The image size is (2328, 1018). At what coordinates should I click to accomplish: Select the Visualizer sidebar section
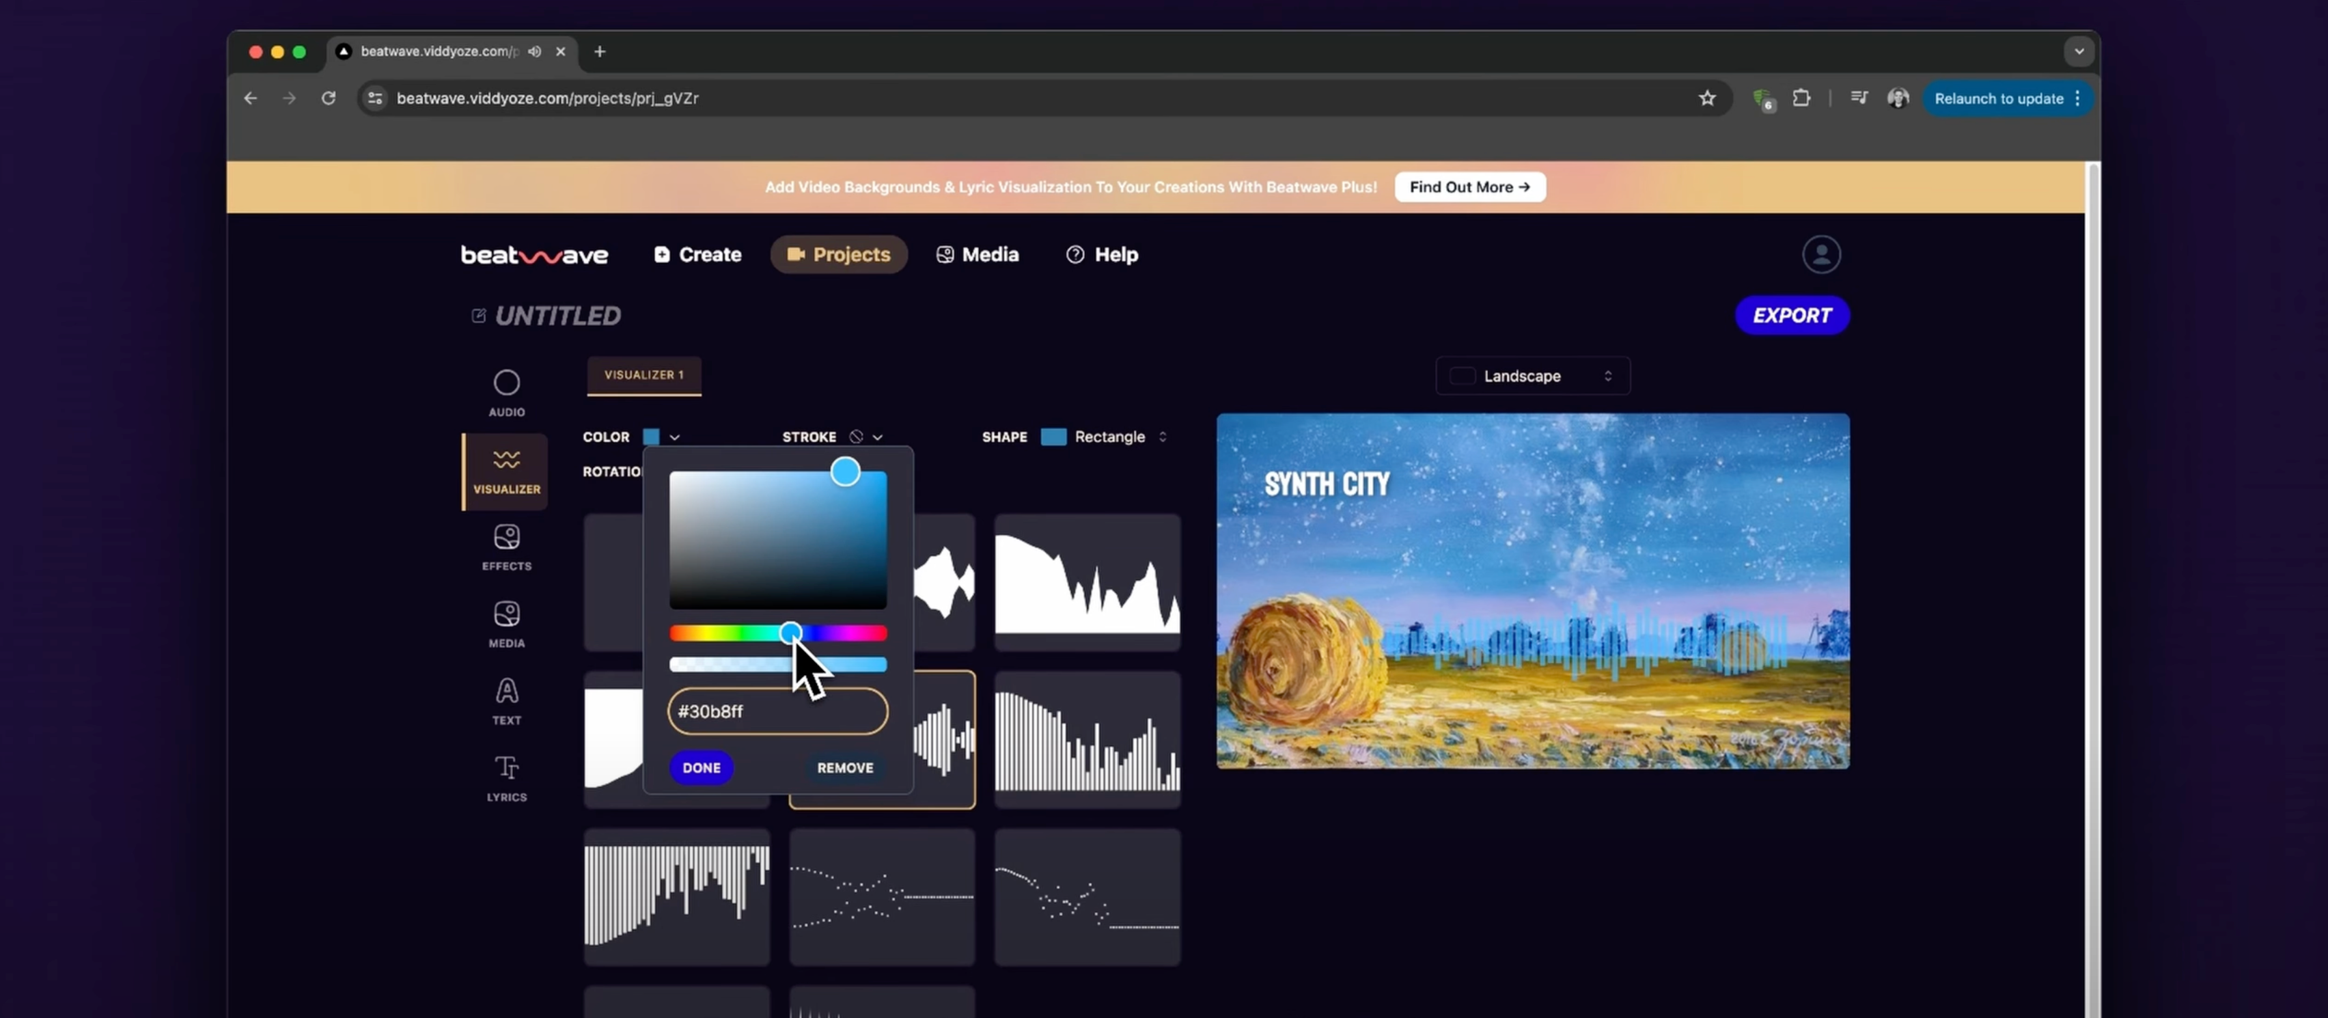[506, 472]
